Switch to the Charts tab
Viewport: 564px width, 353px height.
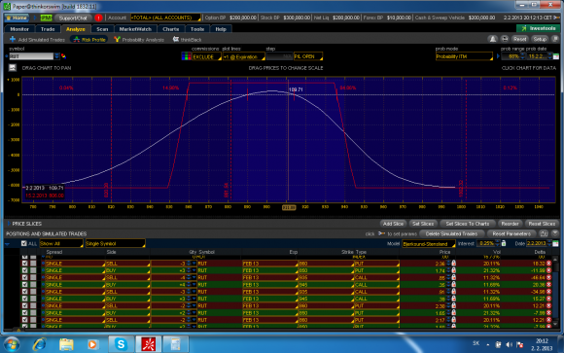coord(170,29)
